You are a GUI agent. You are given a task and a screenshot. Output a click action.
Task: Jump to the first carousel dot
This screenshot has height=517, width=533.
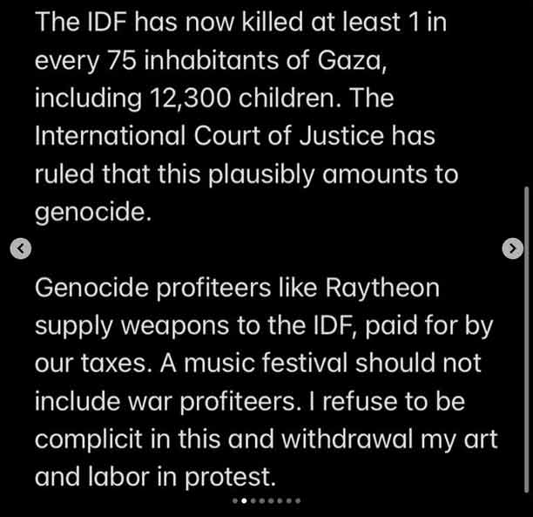[235, 500]
